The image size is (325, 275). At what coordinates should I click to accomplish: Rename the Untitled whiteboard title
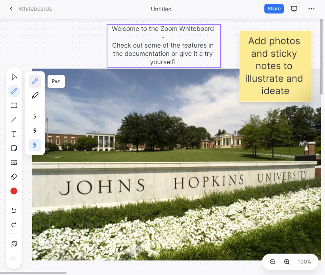pos(161,9)
